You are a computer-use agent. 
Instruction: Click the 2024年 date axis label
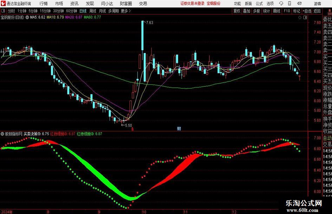(7, 212)
